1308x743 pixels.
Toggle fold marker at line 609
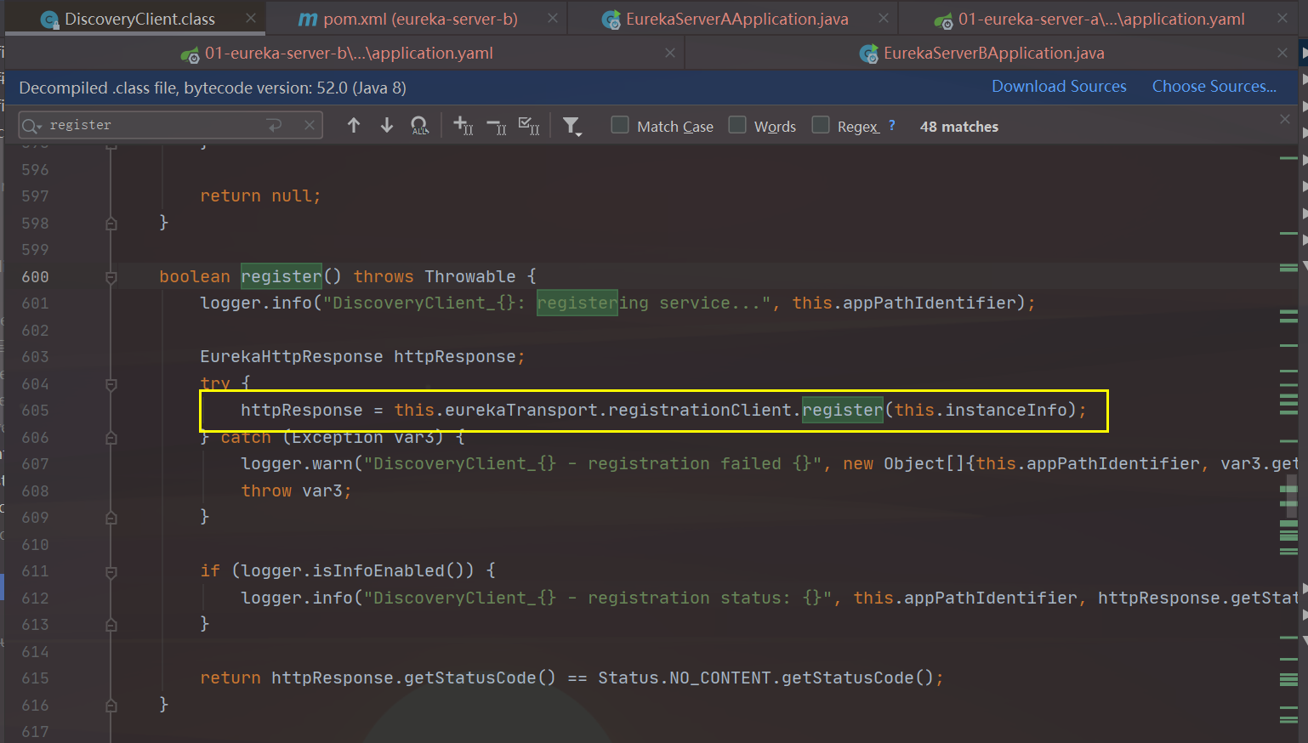tap(111, 518)
